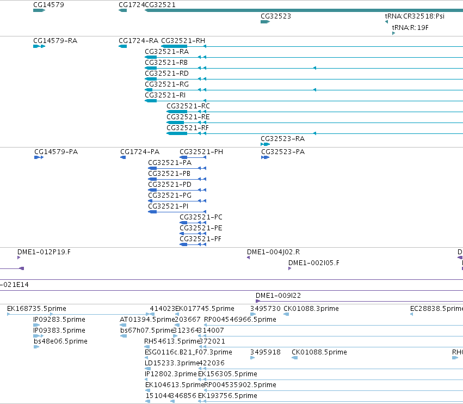Image resolution: width=463 pixels, height=404 pixels.
Task: Click the IP12802.3prime EST label
Action: (171, 374)
